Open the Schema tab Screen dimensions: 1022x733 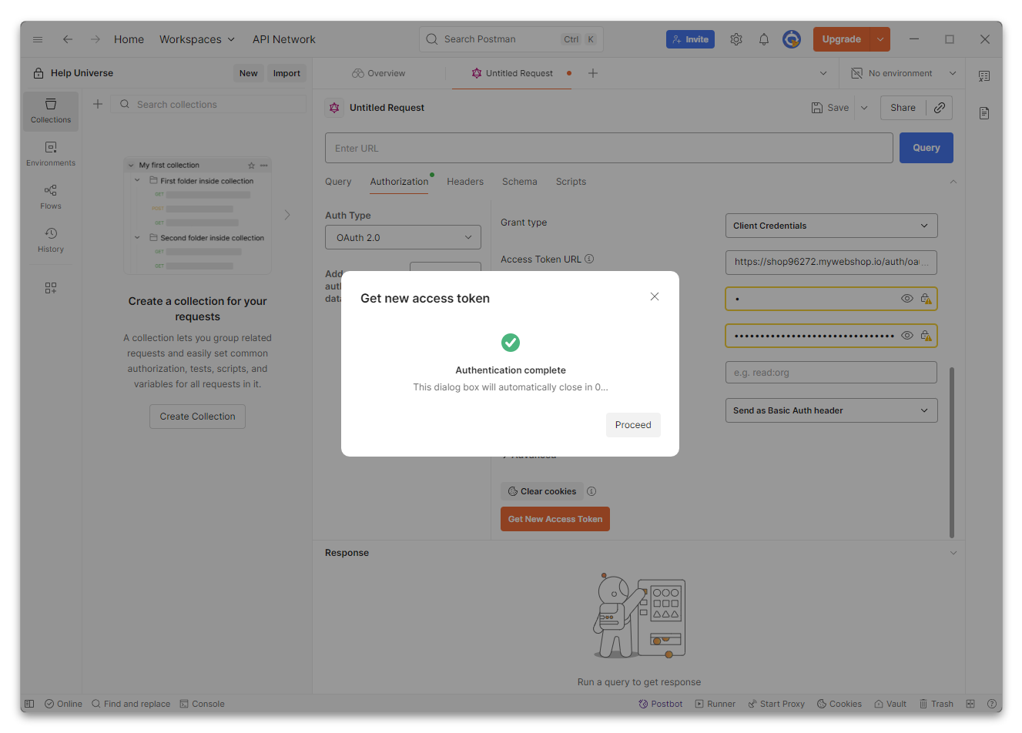coord(520,182)
